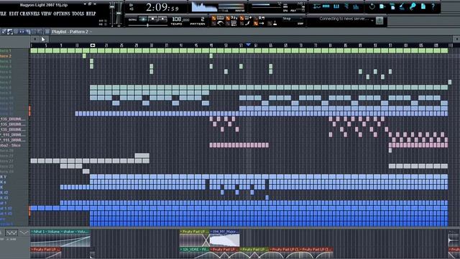Click the oscilloscope waveform display

point(204,7)
